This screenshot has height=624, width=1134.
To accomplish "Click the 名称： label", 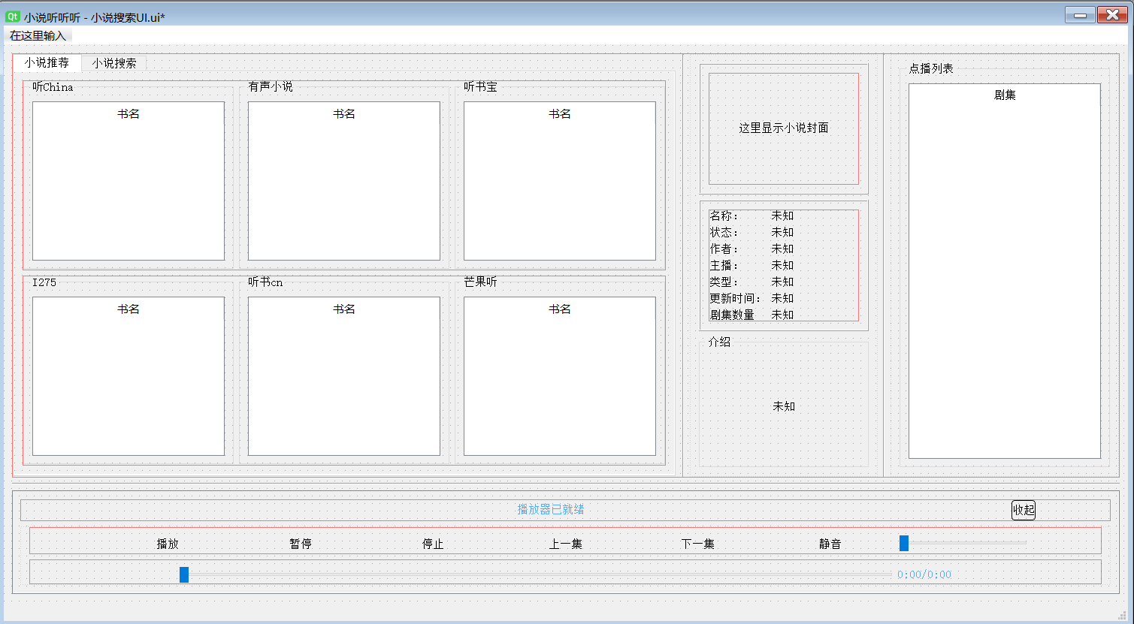I will point(724,216).
